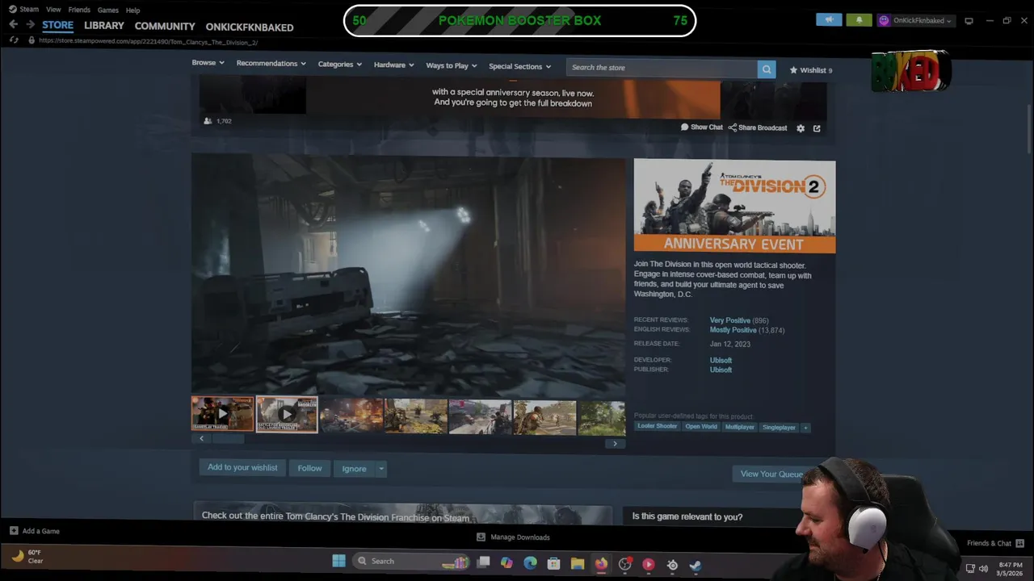Switch to Big Picture mode icon
The height and width of the screenshot is (581, 1034).
pyautogui.click(x=969, y=21)
